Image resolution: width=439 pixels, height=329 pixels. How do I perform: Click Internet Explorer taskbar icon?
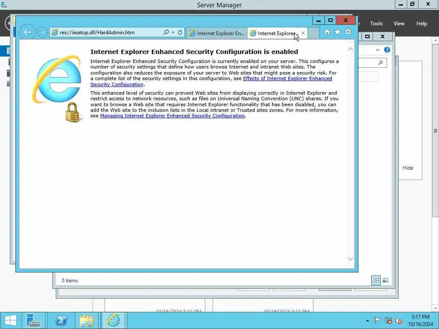113,320
